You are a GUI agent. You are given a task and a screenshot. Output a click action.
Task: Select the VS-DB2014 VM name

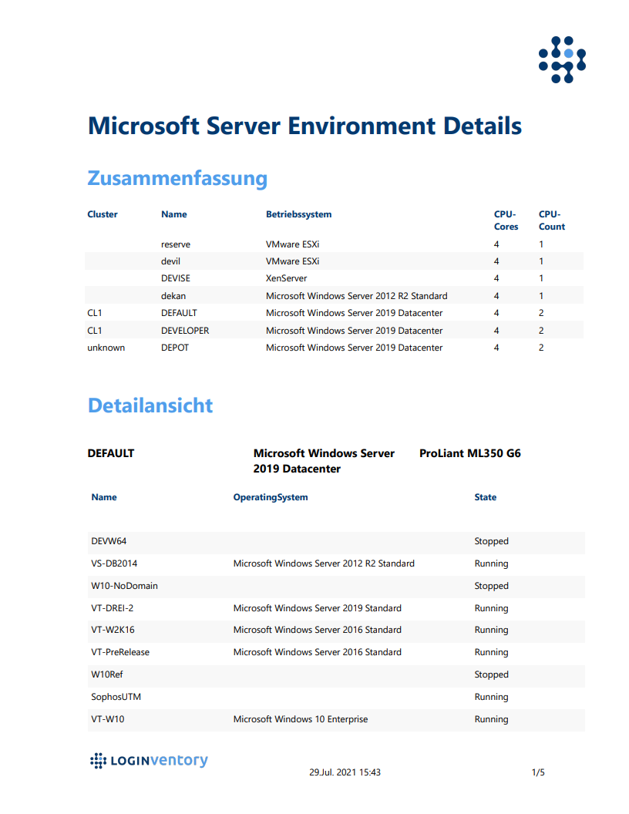tap(114, 563)
